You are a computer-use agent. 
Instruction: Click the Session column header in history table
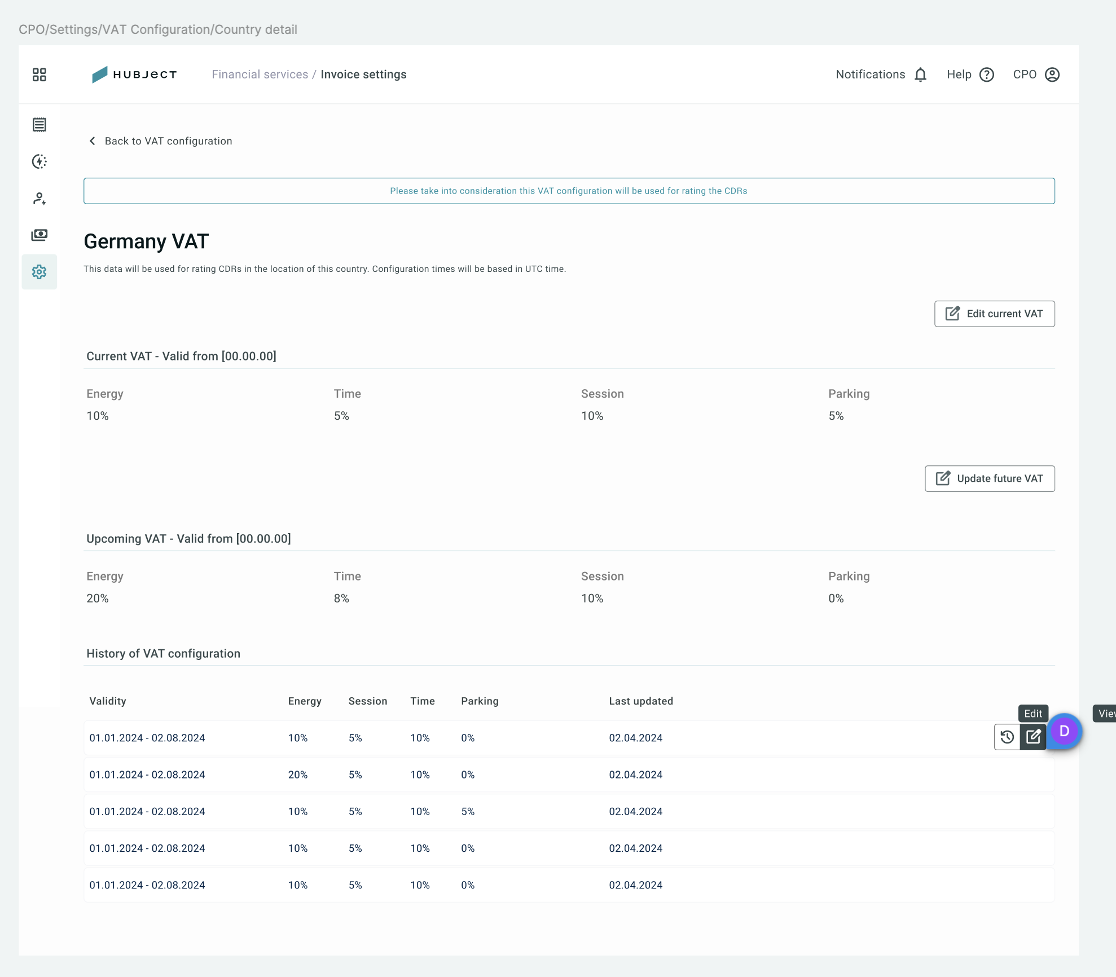pos(368,701)
